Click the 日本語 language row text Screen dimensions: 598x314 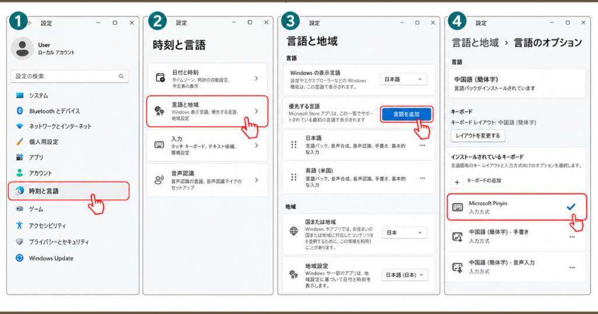pyautogui.click(x=314, y=138)
